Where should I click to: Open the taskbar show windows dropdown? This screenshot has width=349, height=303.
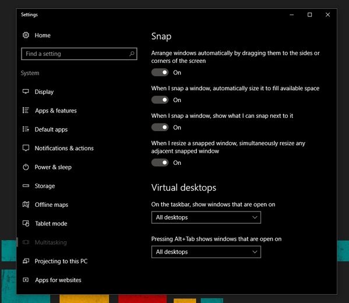206,217
